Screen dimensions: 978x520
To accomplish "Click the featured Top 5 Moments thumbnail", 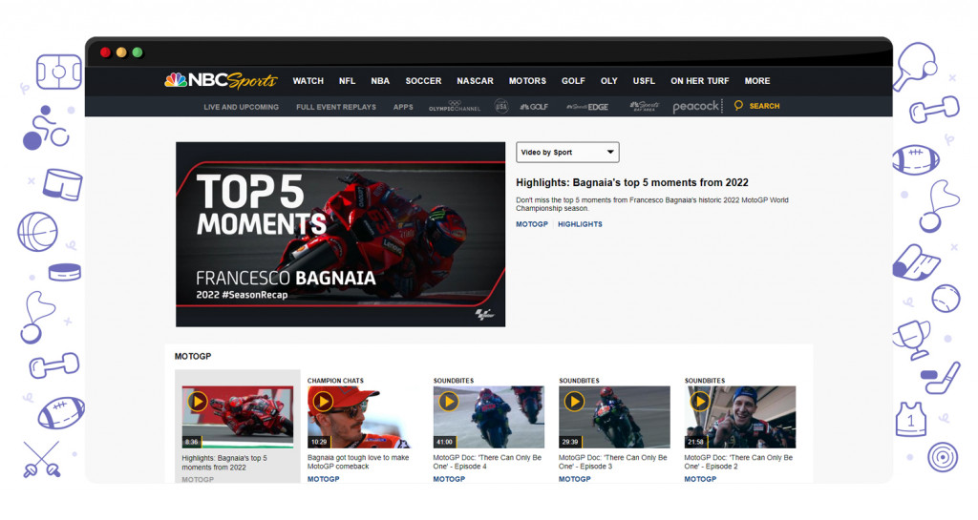I will (x=341, y=234).
